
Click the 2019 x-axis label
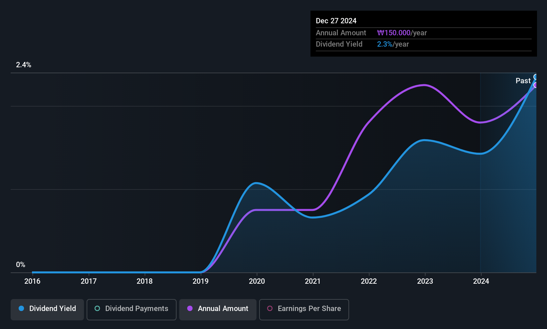click(201, 281)
